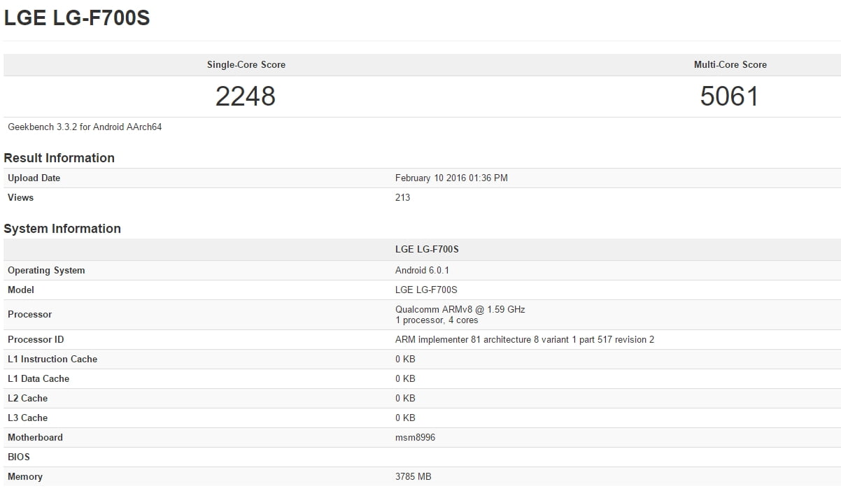The width and height of the screenshot is (841, 491).
Task: Click the Result Information section heading
Action: click(59, 158)
